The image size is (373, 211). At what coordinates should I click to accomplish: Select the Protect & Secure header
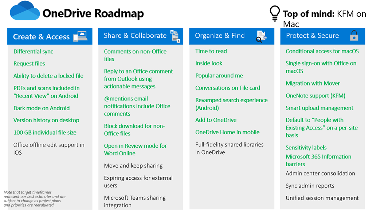pyautogui.click(x=313, y=36)
